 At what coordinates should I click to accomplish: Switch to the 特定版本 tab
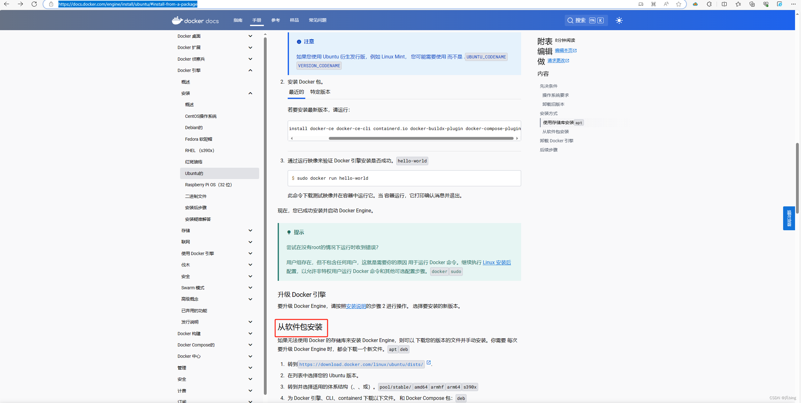(x=320, y=92)
